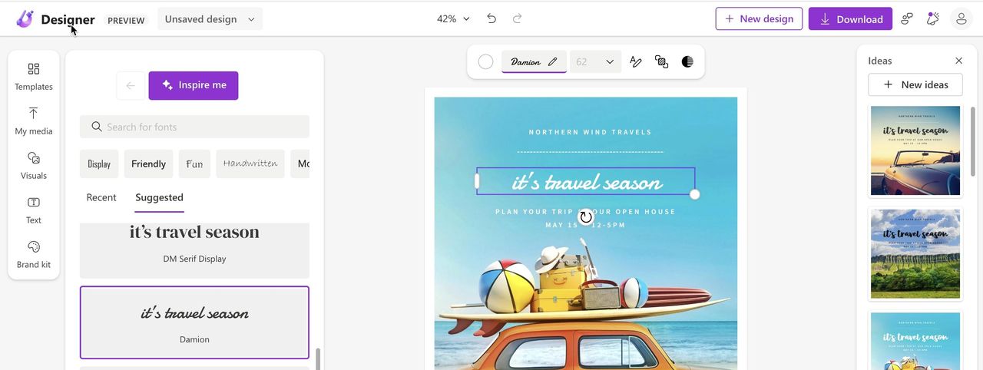The width and height of the screenshot is (983, 370).
Task: Adjust opacity with the half-filled circle icon
Action: [x=687, y=62]
